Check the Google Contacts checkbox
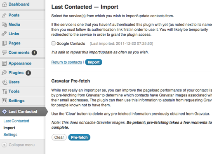The height and width of the screenshot is (154, 212). coord(53,44)
